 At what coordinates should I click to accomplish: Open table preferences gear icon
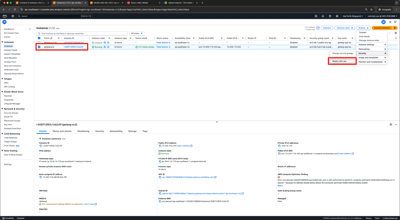click(396, 33)
